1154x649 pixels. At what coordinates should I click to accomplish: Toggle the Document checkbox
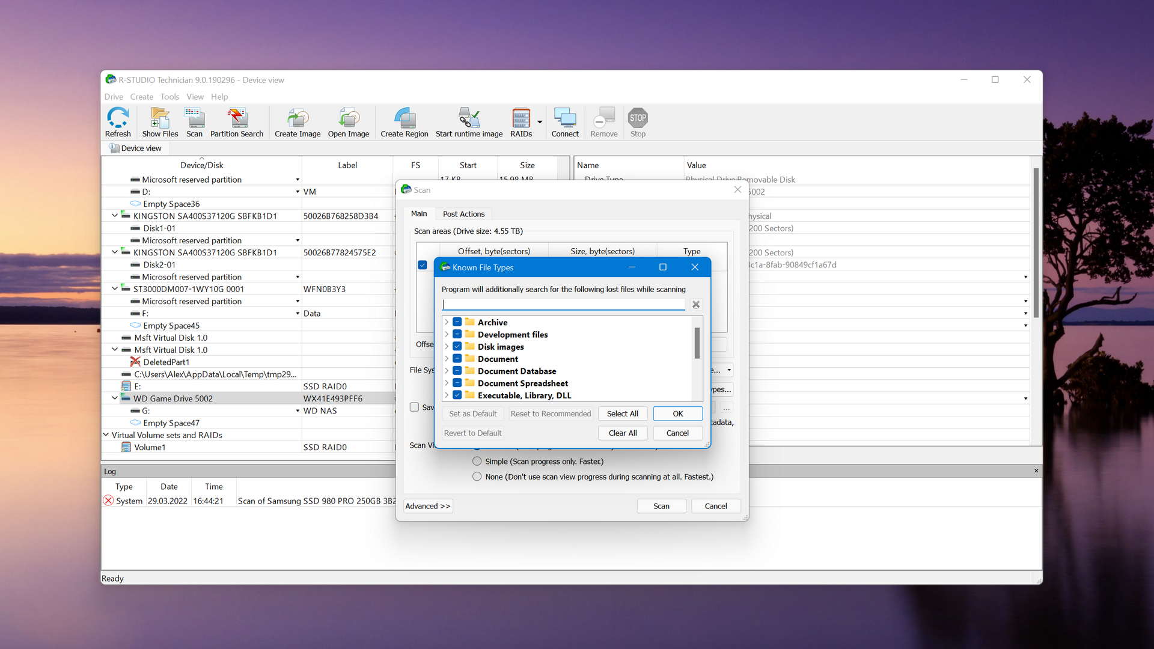tap(457, 359)
